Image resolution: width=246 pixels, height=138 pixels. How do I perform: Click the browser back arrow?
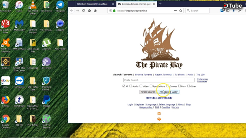[x=72, y=11]
